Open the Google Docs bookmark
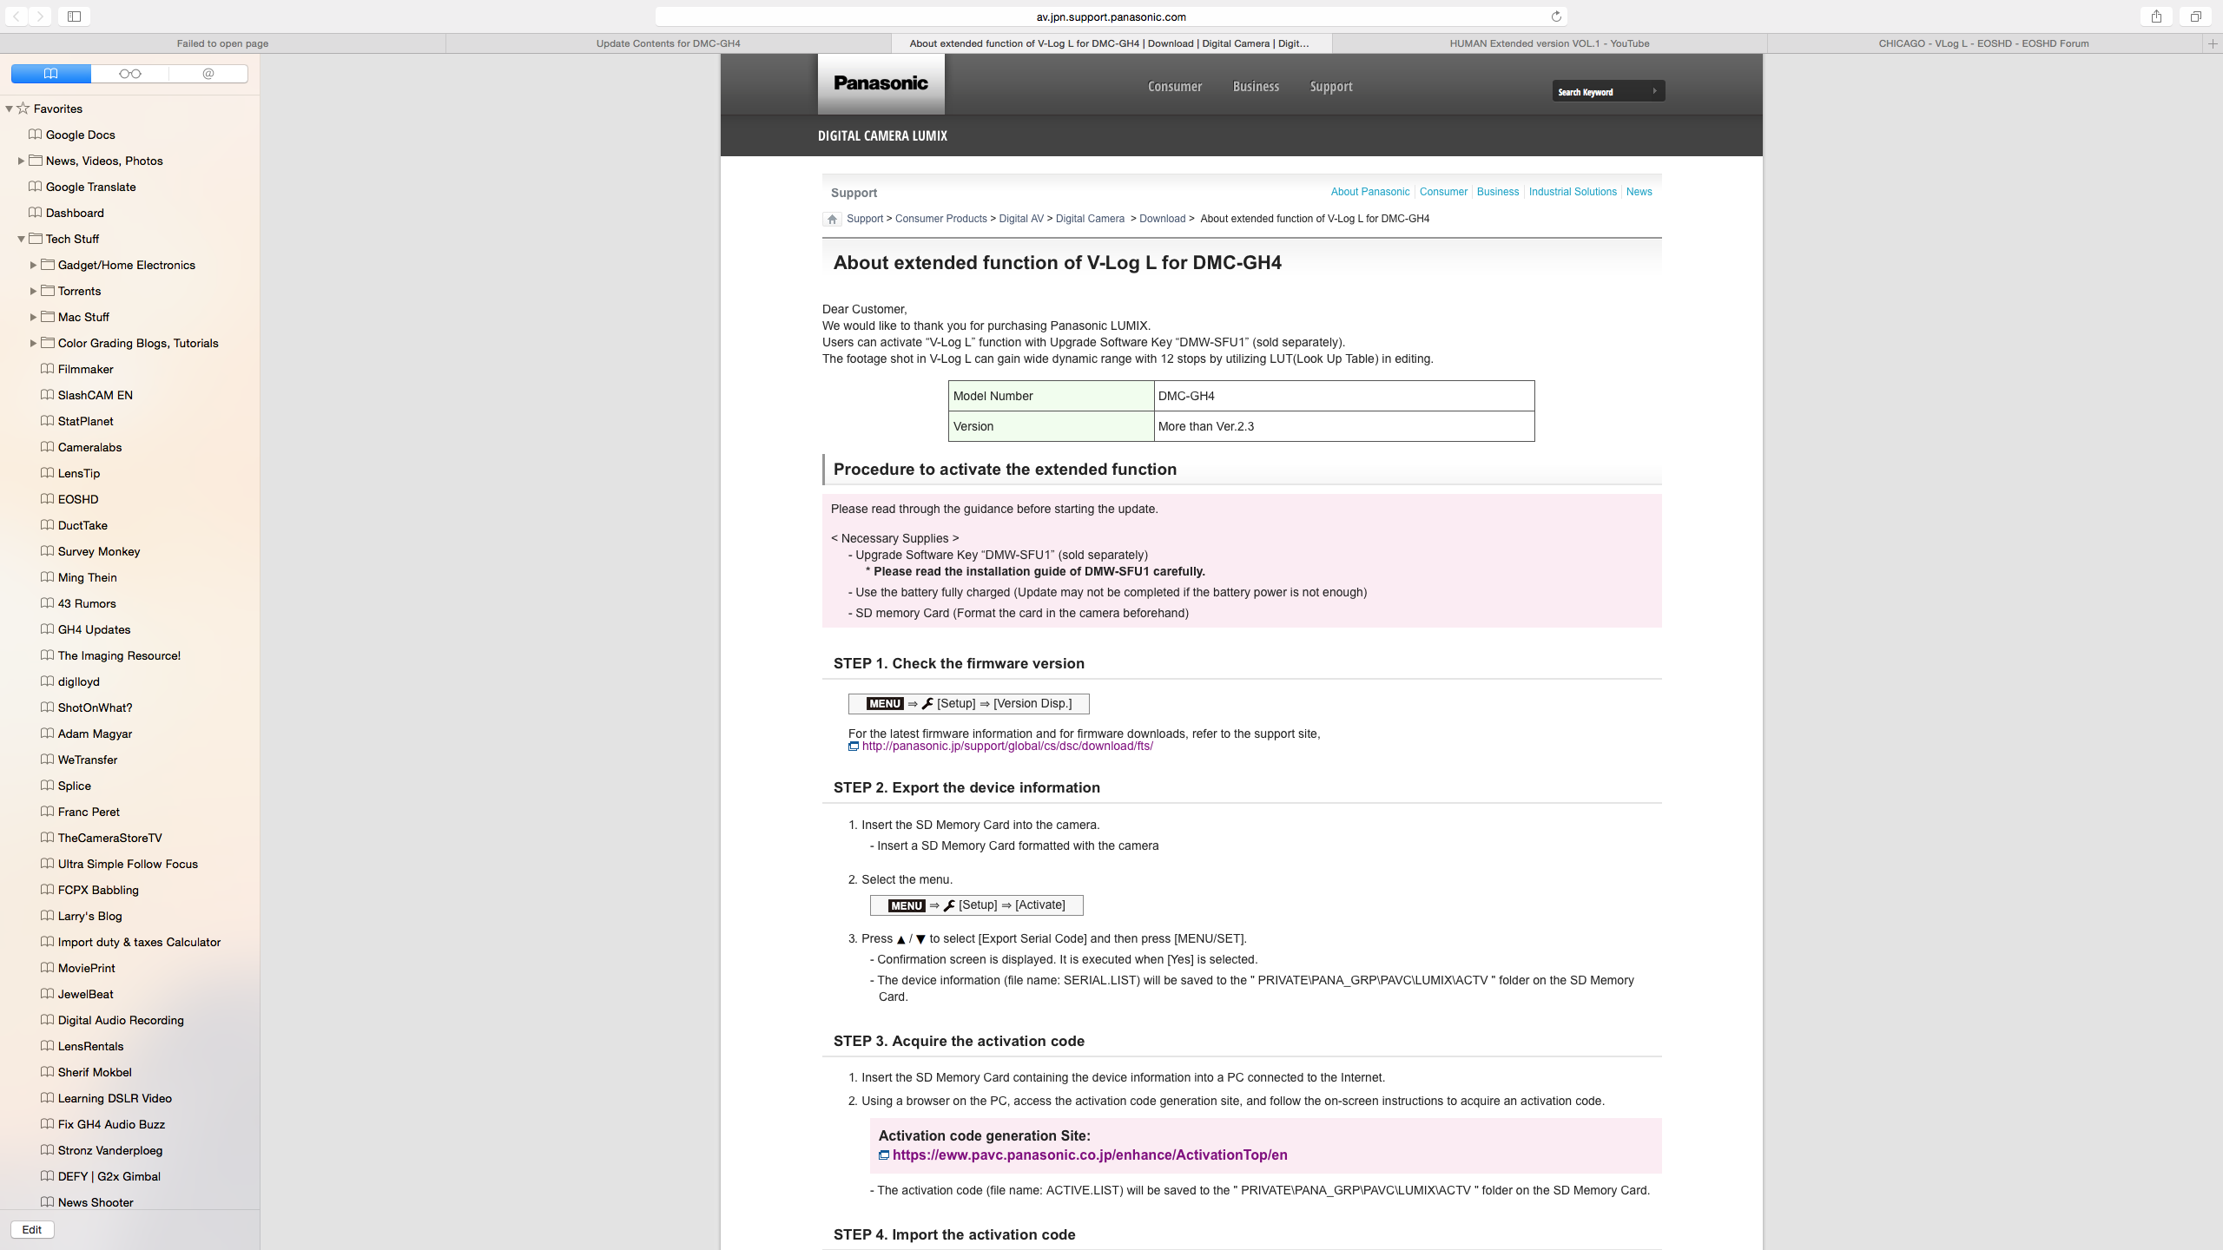This screenshot has width=2223, height=1250. [80, 135]
